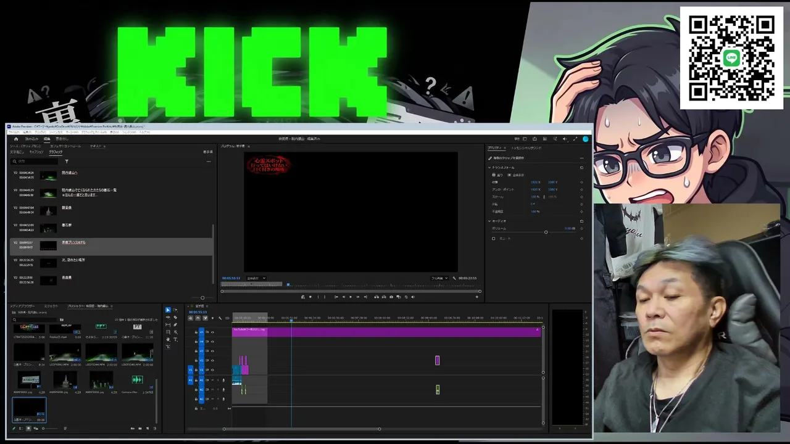Adjust the ボリューム slider handle
Image resolution: width=790 pixels, height=444 pixels.
point(546,232)
